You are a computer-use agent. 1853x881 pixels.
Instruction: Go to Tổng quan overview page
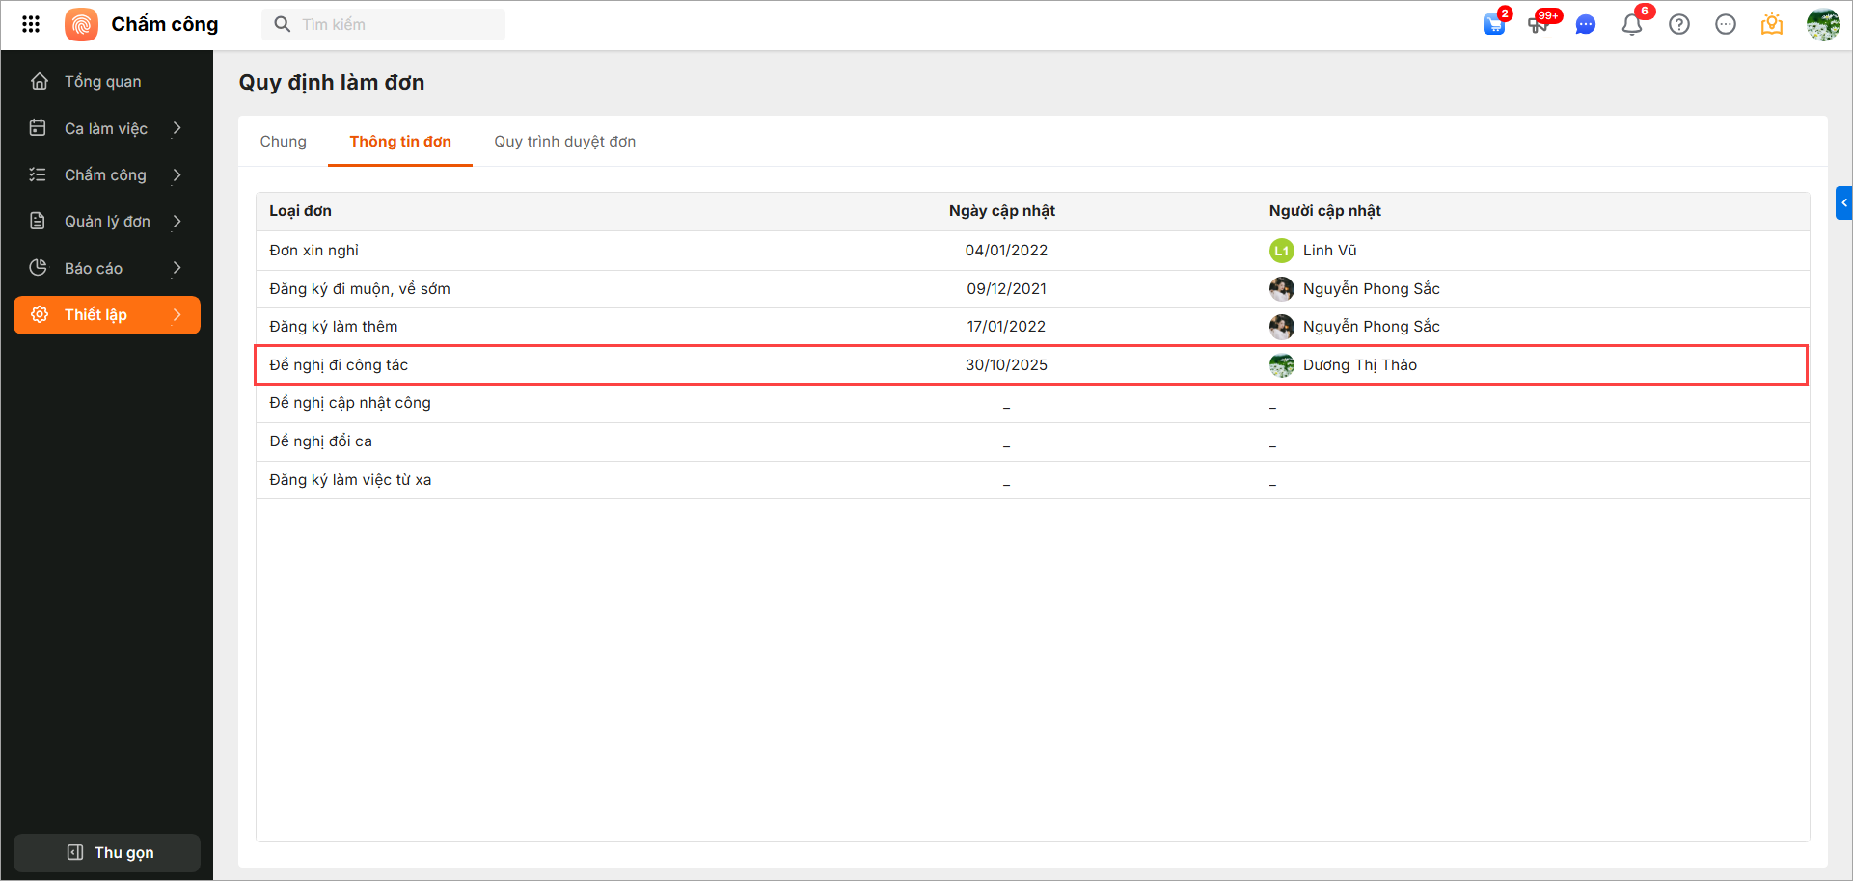(x=102, y=82)
